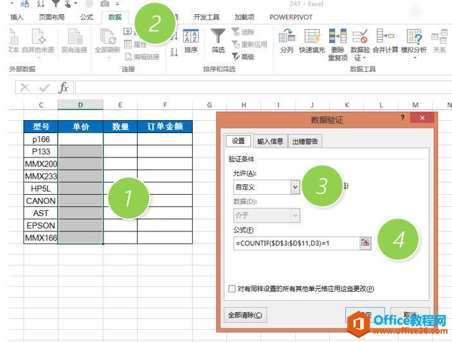452x342 pixels.
Task: Click the Text to Columns icon
Action: point(287,36)
